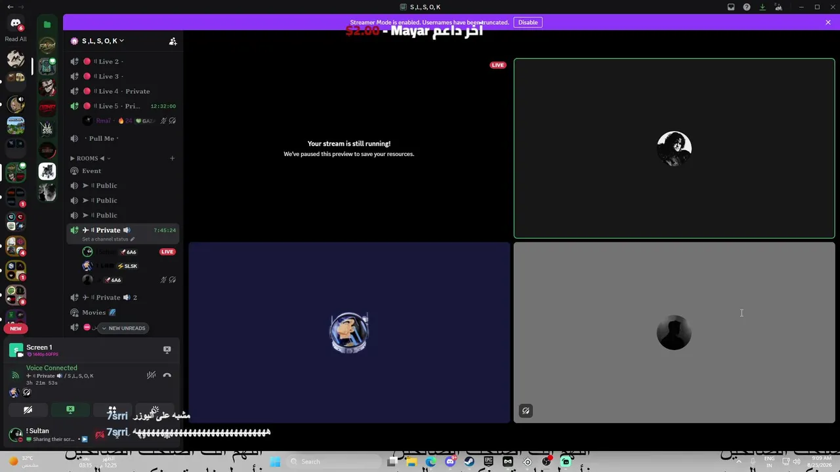Open the taskbar clock showing 9:09 AM
840x472 pixels.
821,462
